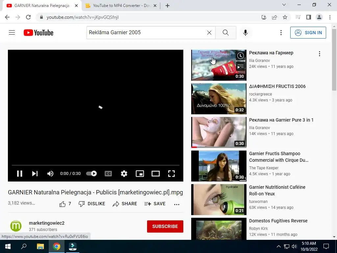This screenshot has height=253, width=337.
Task: Pause the video with the pause button
Action: click(x=19, y=173)
